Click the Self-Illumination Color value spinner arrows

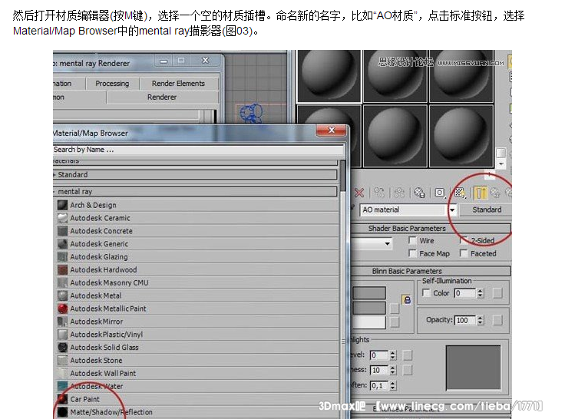click(481, 293)
